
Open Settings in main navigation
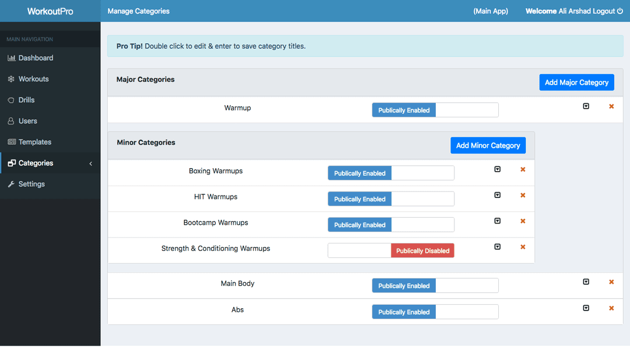tap(50, 184)
